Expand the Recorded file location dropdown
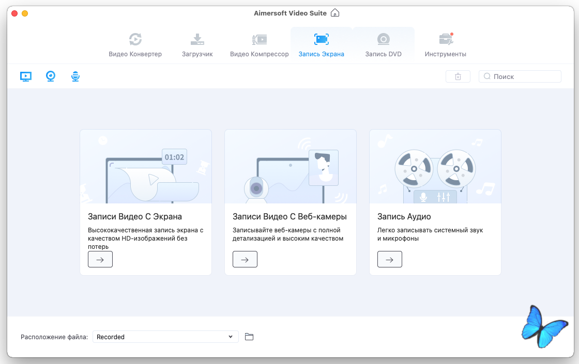 [x=165, y=337]
